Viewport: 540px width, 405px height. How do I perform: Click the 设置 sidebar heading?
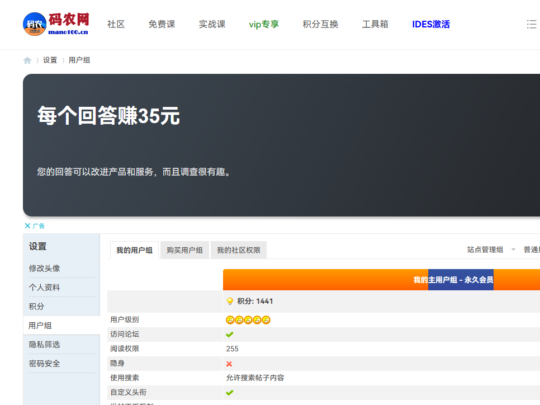37,247
